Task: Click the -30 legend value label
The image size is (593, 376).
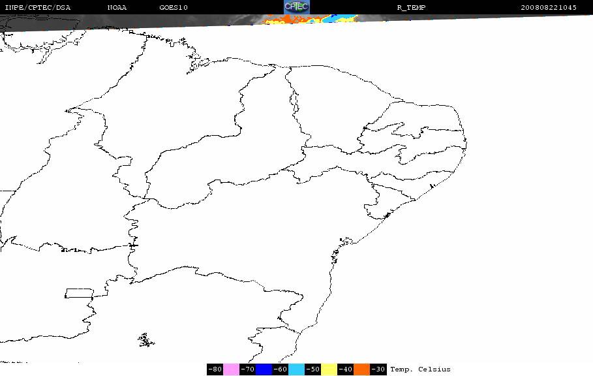Action: click(x=378, y=369)
